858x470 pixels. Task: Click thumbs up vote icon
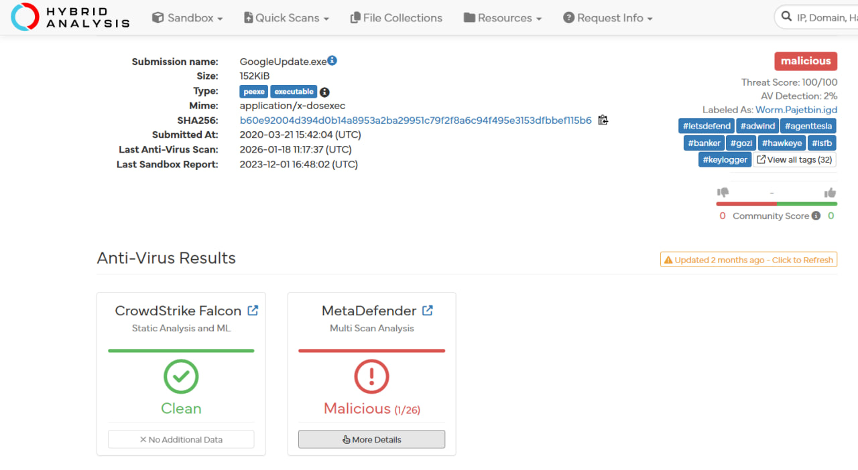830,193
